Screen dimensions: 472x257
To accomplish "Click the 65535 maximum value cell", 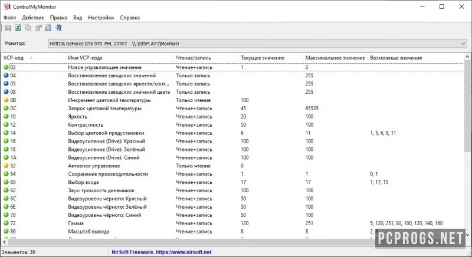I will (x=312, y=108).
